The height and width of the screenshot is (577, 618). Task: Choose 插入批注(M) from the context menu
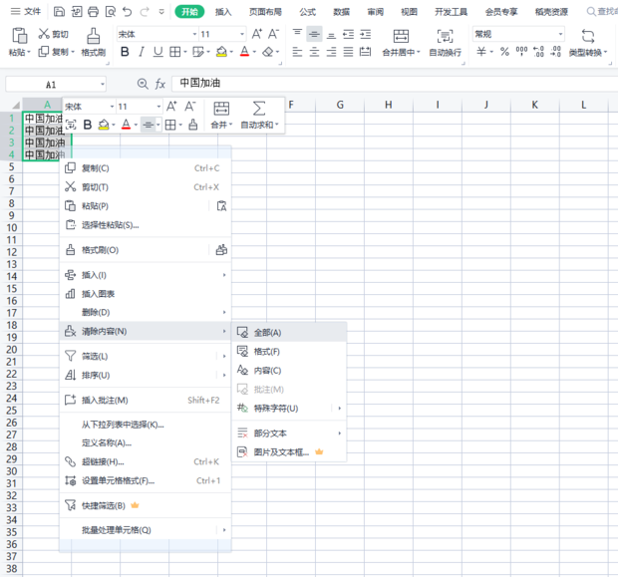point(146,400)
